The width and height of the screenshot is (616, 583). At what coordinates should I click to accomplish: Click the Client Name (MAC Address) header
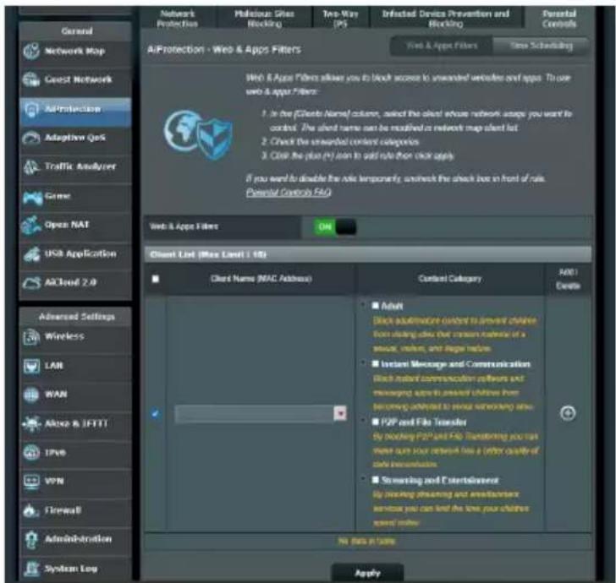pos(261,279)
